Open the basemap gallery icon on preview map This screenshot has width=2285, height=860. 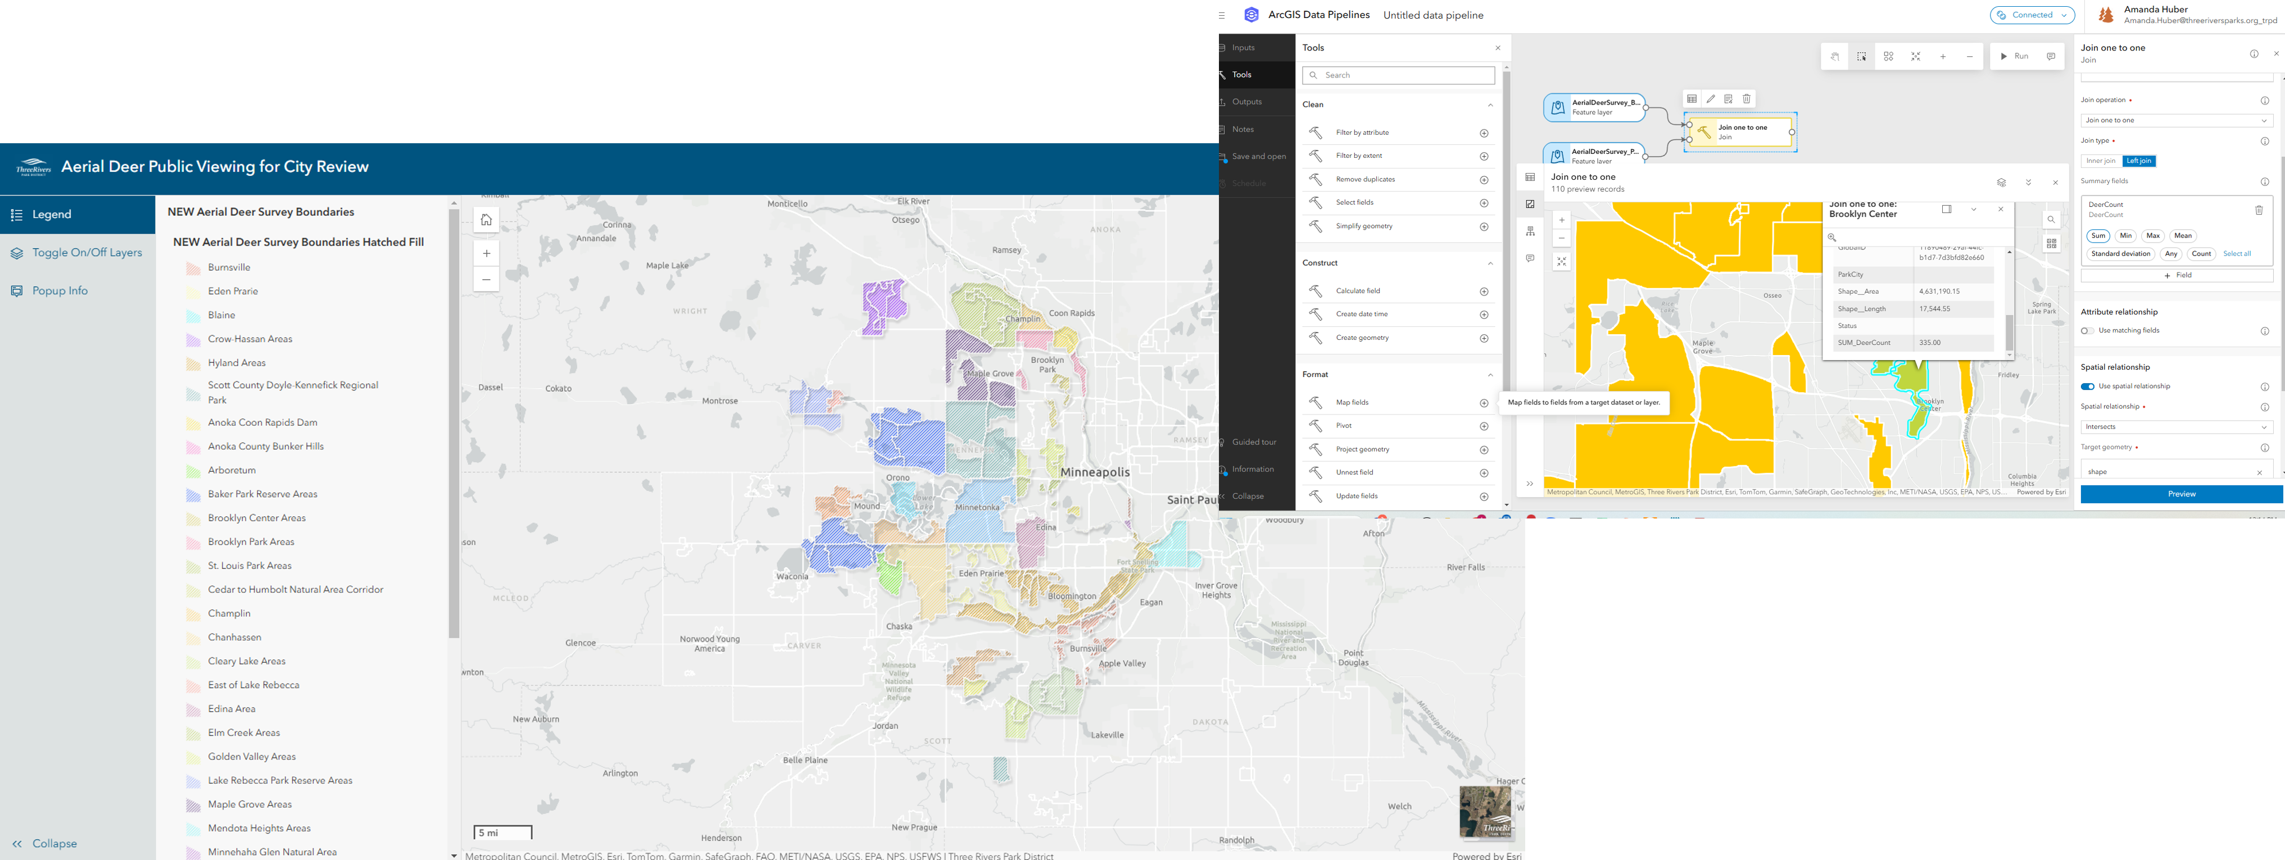2051,243
